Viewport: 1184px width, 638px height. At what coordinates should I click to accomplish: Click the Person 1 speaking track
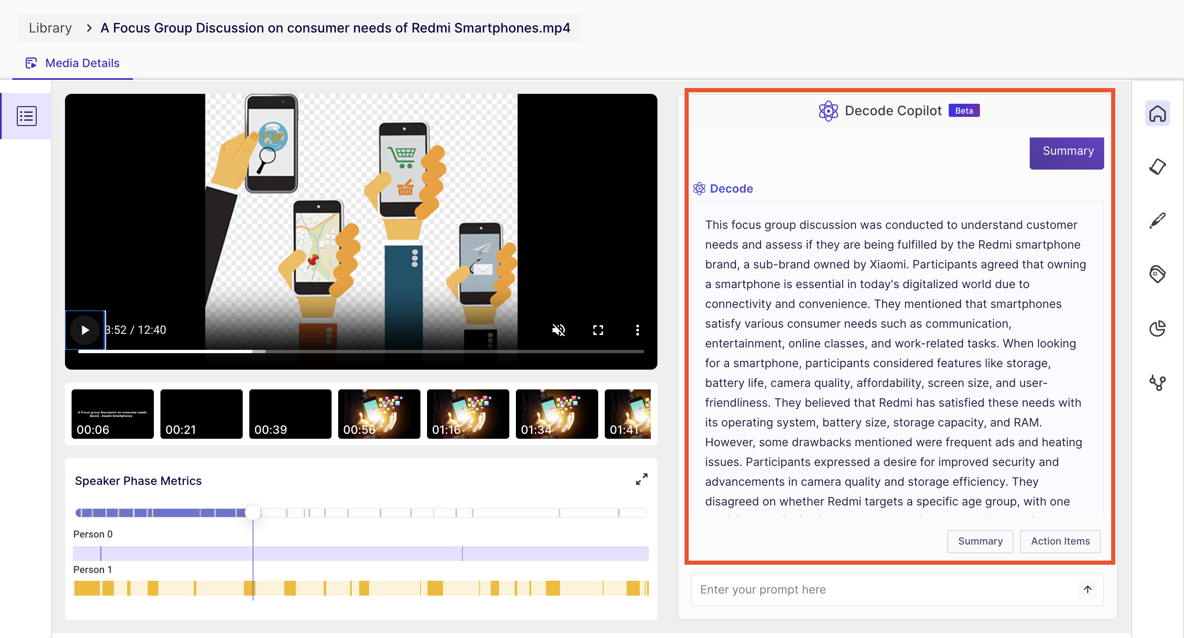(361, 588)
